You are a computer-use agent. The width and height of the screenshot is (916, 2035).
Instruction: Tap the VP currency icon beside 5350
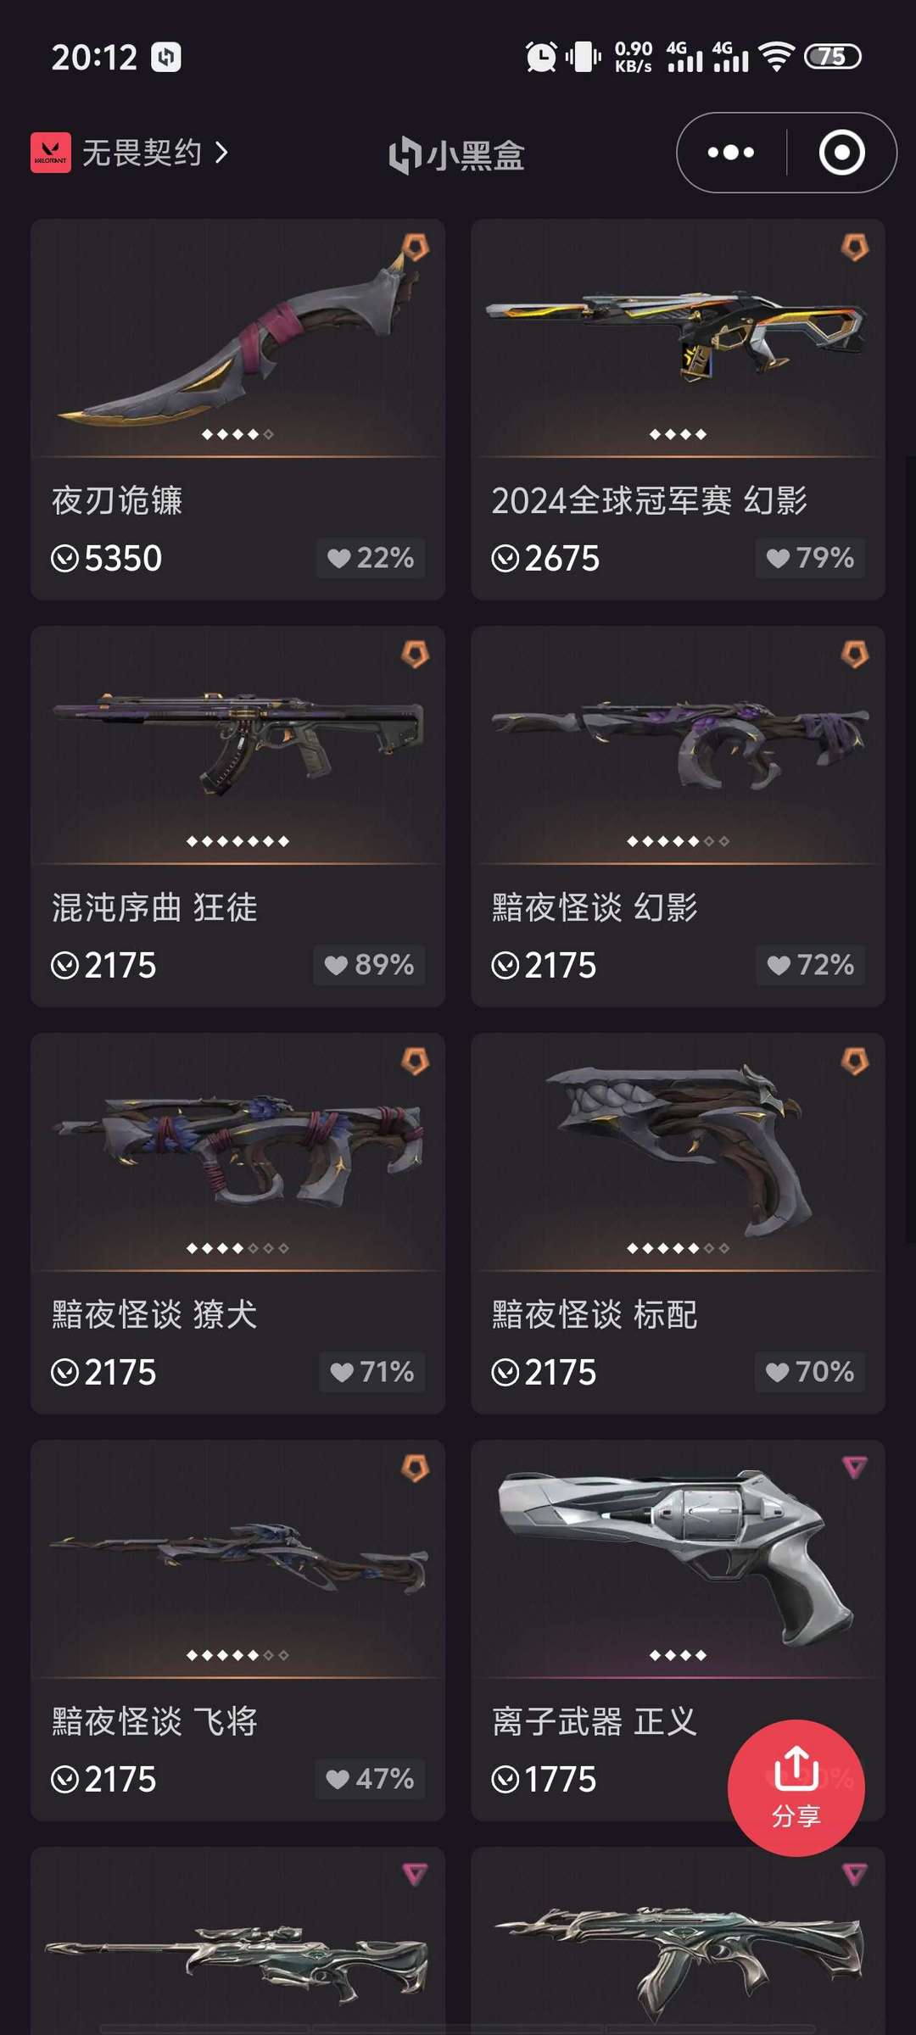[x=64, y=559]
